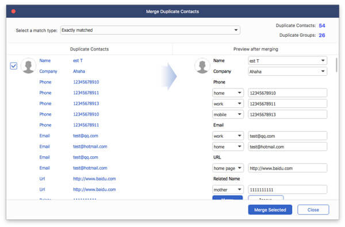Click the Close button
Viewport: 345px width, 227px height.
click(x=313, y=210)
